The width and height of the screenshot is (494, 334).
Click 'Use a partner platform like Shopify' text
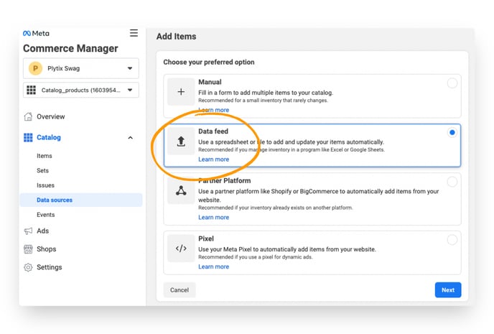tap(319, 195)
